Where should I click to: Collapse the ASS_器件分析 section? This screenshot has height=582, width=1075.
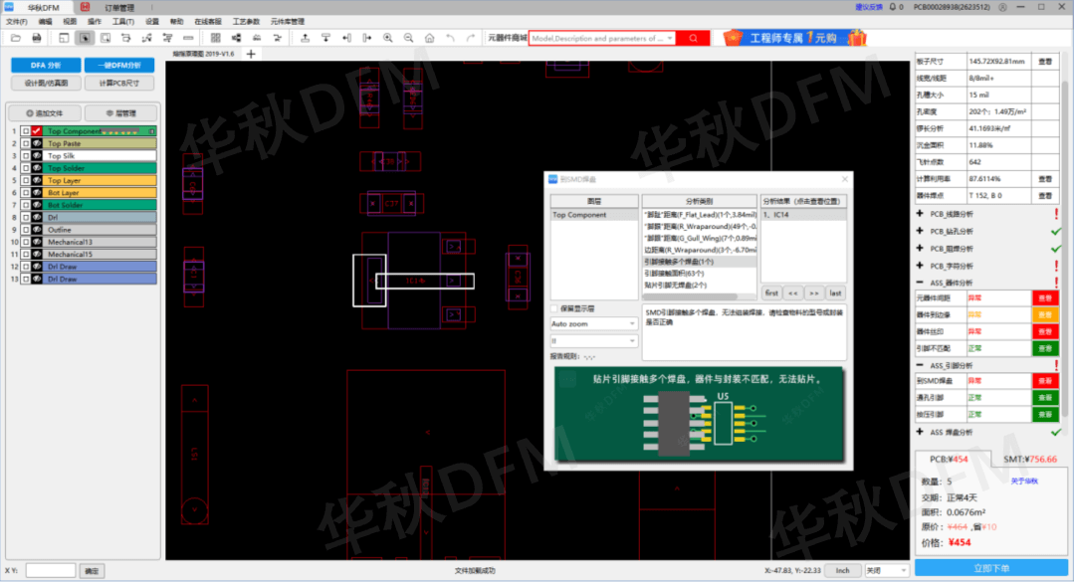click(x=920, y=283)
